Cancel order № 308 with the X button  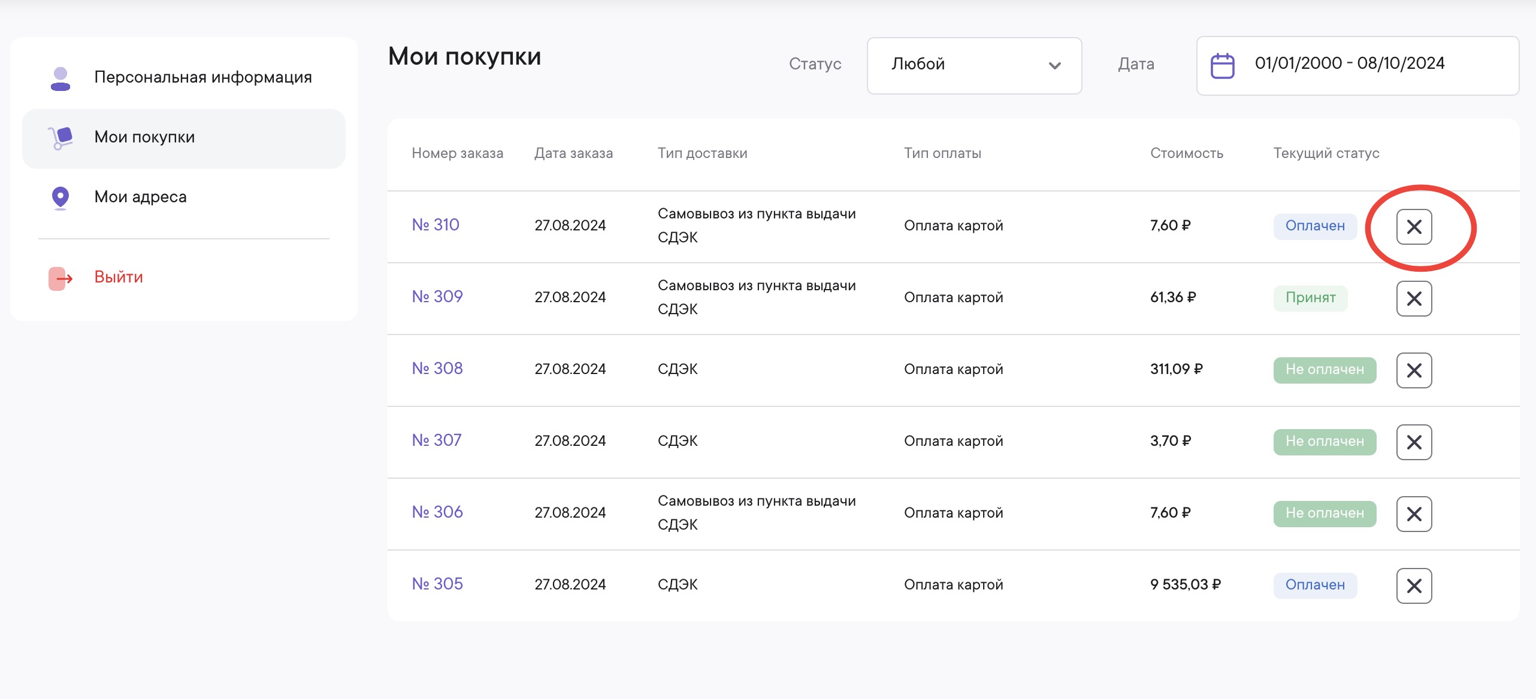pyautogui.click(x=1414, y=370)
